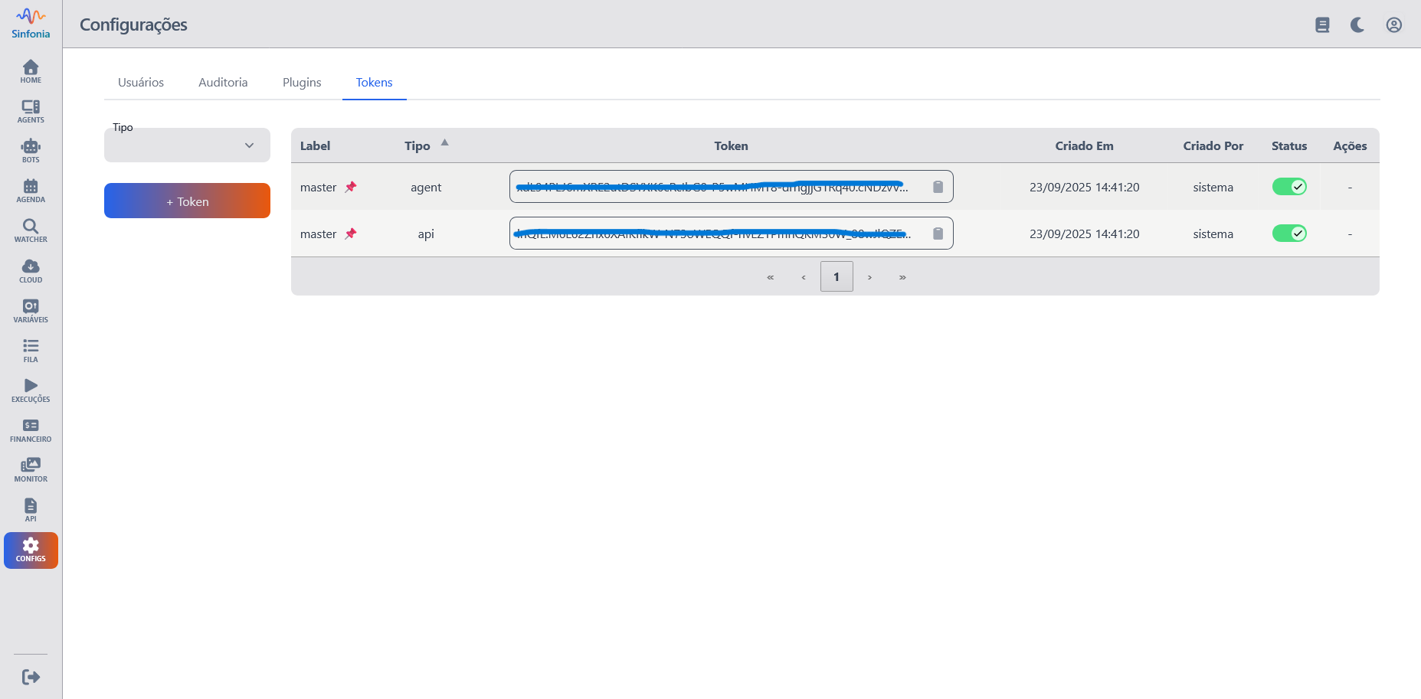Go to next page in pagination
The image size is (1421, 699).
coord(869,277)
